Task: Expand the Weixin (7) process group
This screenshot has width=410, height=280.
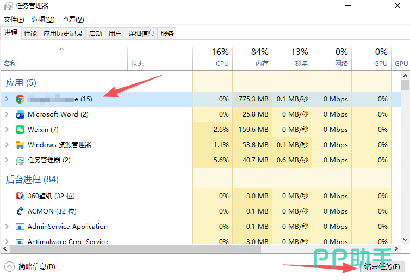Action: click(x=7, y=130)
